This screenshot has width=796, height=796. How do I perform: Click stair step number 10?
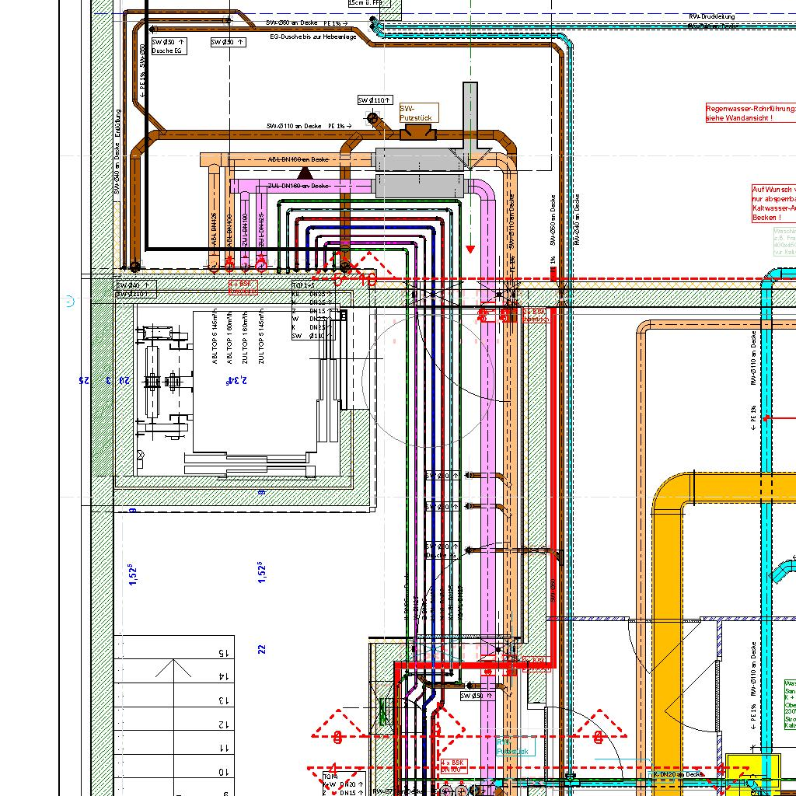tap(224, 772)
